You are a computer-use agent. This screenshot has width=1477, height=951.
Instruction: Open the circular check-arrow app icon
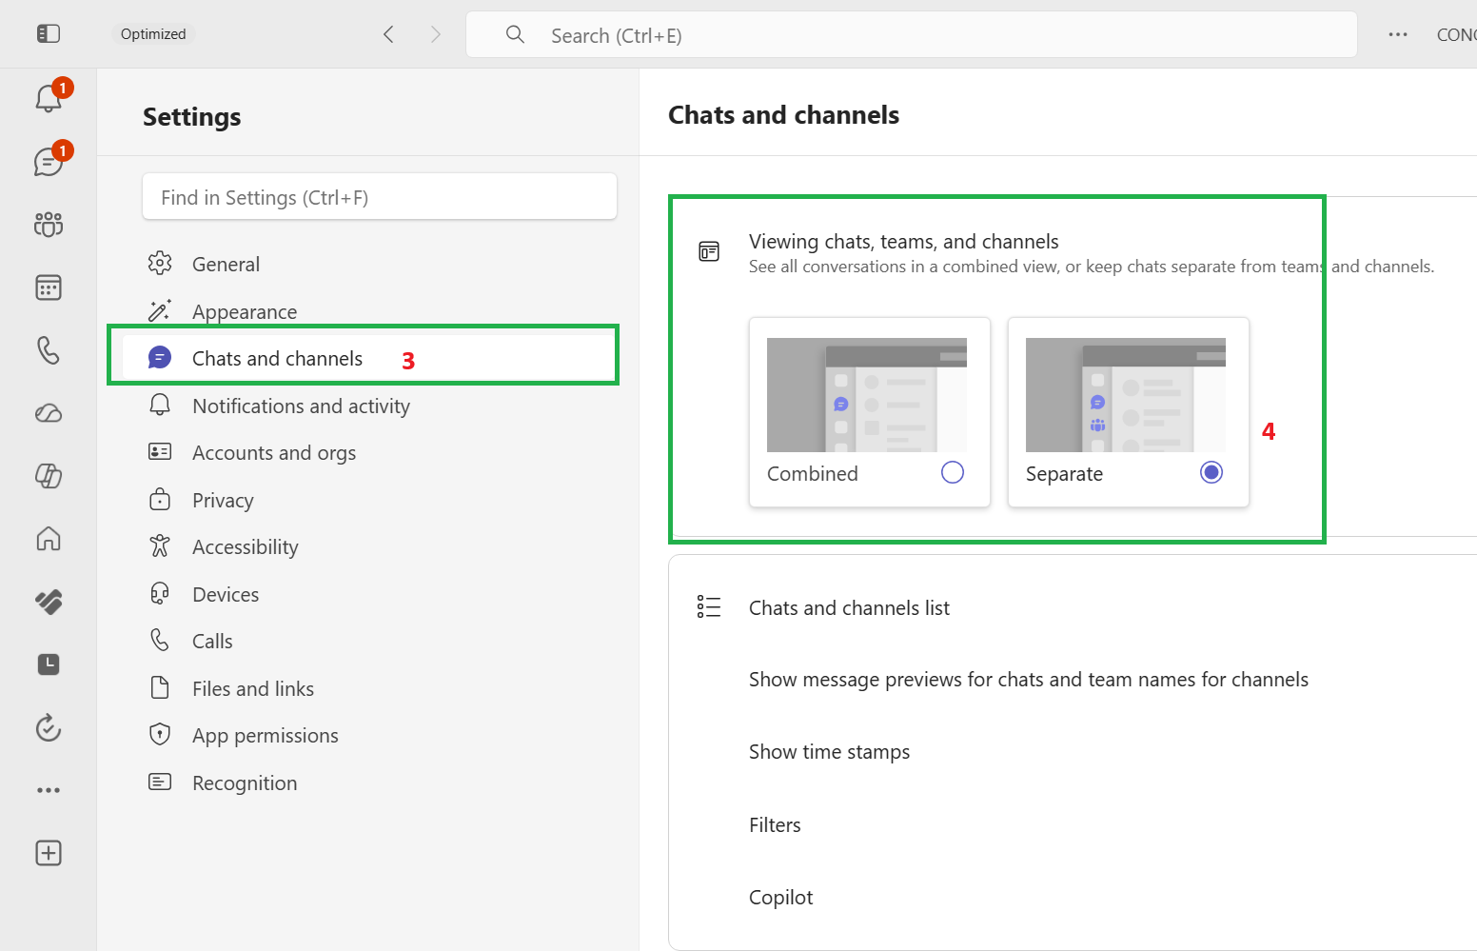click(49, 727)
